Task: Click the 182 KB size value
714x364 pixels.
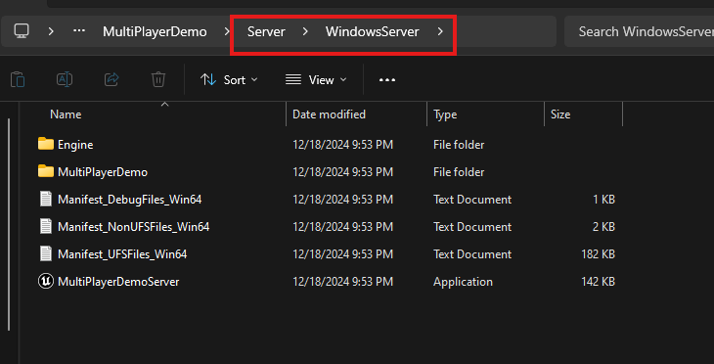Action: tap(598, 254)
